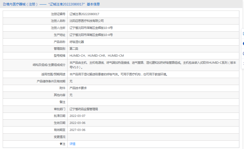244x149 pixels.
Task: Select the date 2022-03-06
Action: [x=77, y=123]
